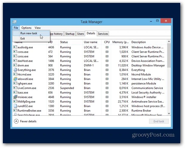Viewport: 185px width, 148px height.
Task: Select the Details tab
Action: (91, 33)
